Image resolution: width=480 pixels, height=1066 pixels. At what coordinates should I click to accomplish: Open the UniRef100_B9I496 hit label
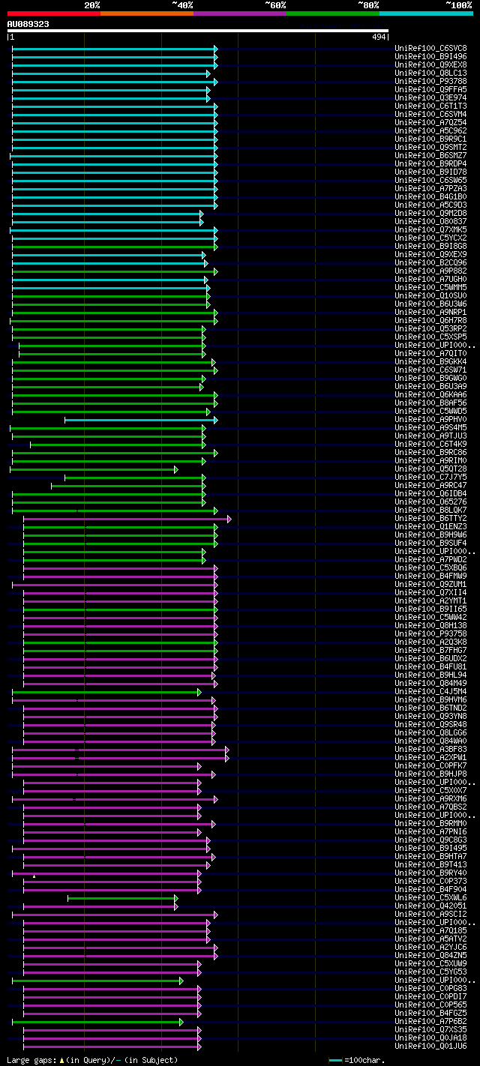coord(430,56)
